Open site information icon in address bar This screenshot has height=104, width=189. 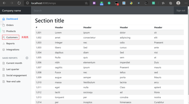(28, 3)
